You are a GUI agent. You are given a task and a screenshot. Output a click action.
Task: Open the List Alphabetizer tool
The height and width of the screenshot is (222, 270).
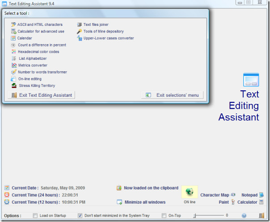[x=33, y=58]
